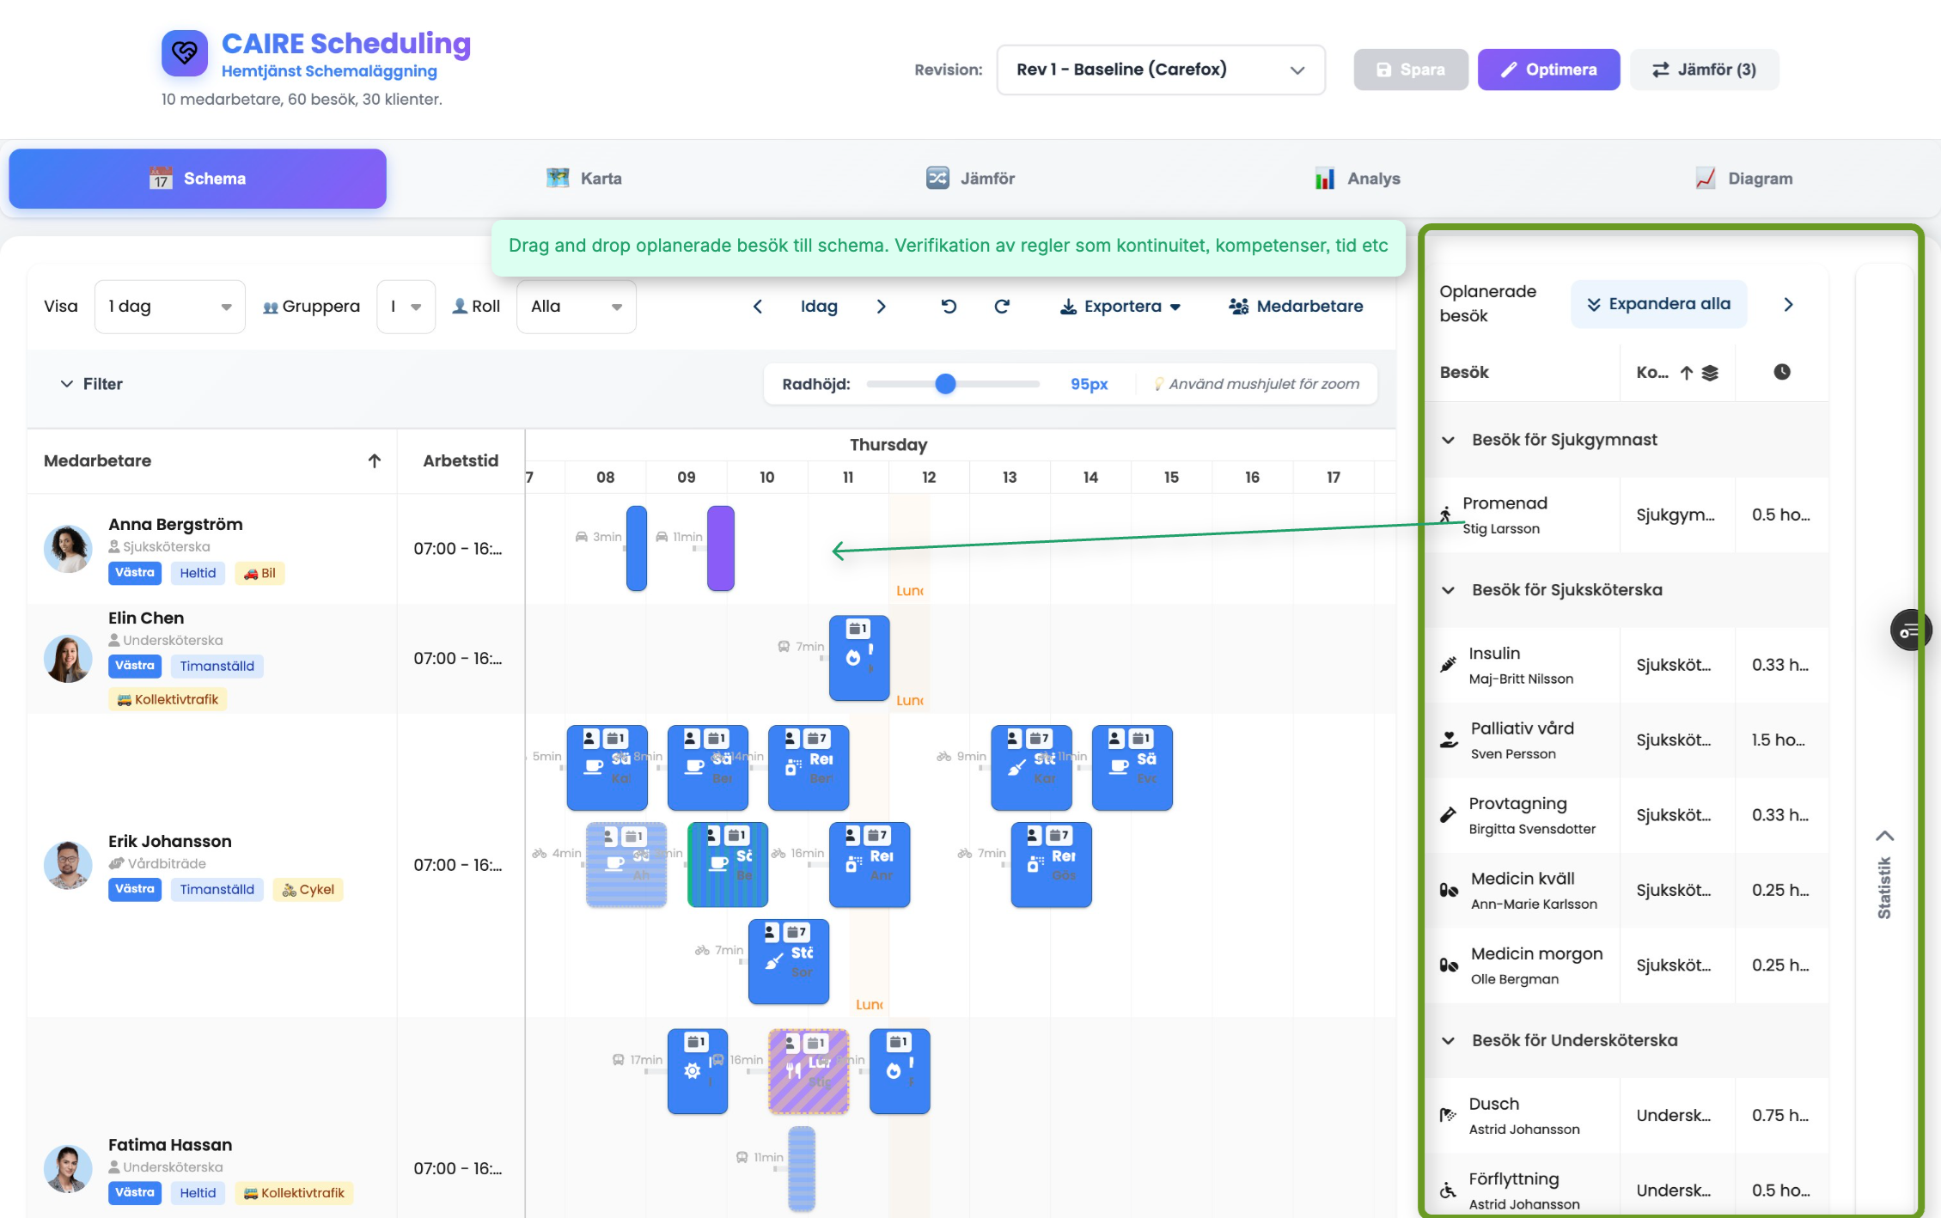Click the dark floating list icon
1941x1218 pixels.
1909,631
